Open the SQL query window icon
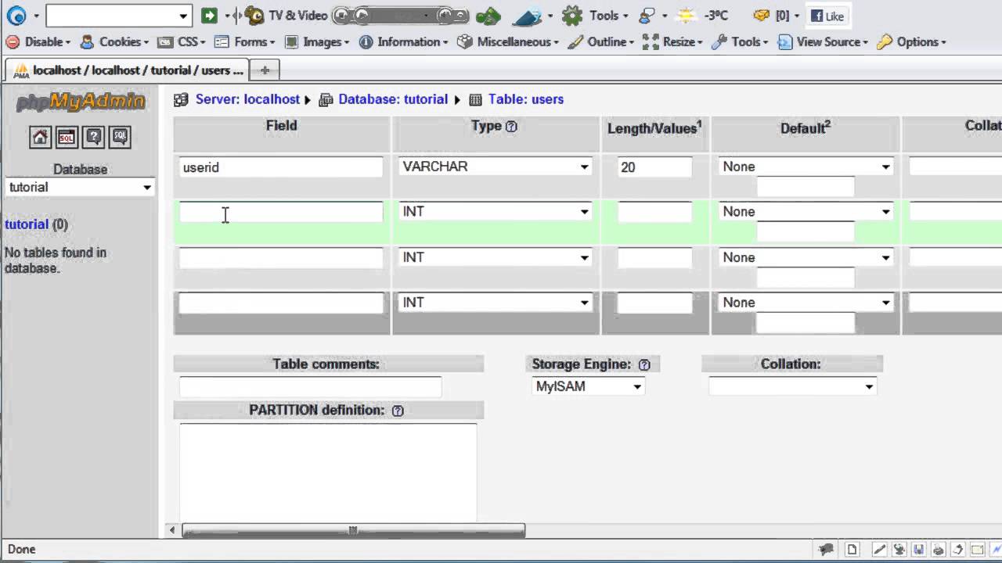Viewport: 1002px width, 563px height. [x=67, y=138]
